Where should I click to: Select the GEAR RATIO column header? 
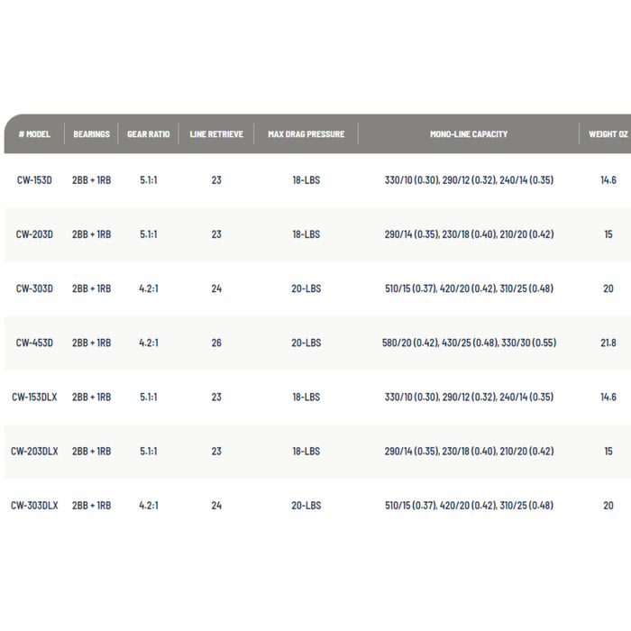[x=148, y=134]
